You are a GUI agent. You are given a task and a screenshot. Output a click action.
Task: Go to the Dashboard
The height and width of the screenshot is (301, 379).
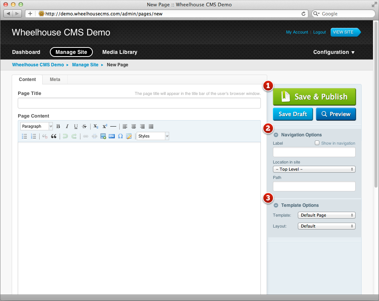26,52
